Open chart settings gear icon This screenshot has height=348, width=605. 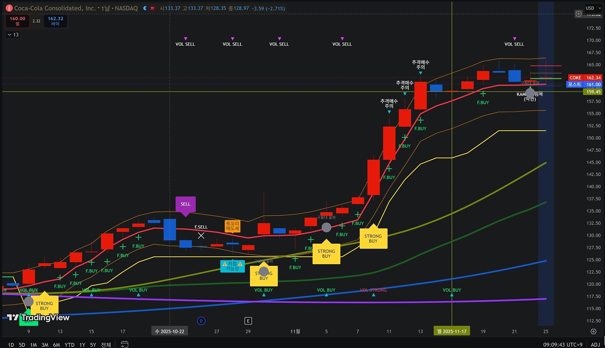pos(593,332)
